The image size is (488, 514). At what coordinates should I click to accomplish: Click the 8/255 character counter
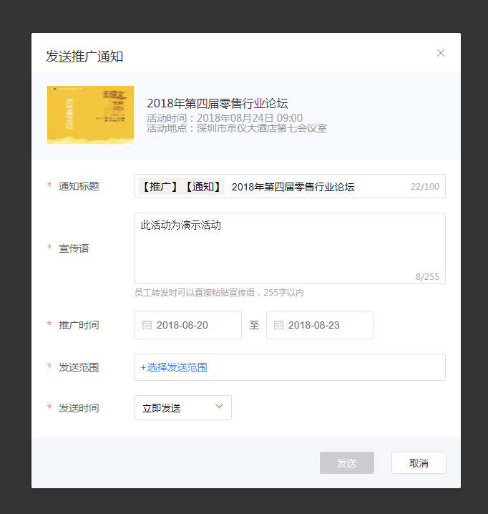tap(427, 276)
